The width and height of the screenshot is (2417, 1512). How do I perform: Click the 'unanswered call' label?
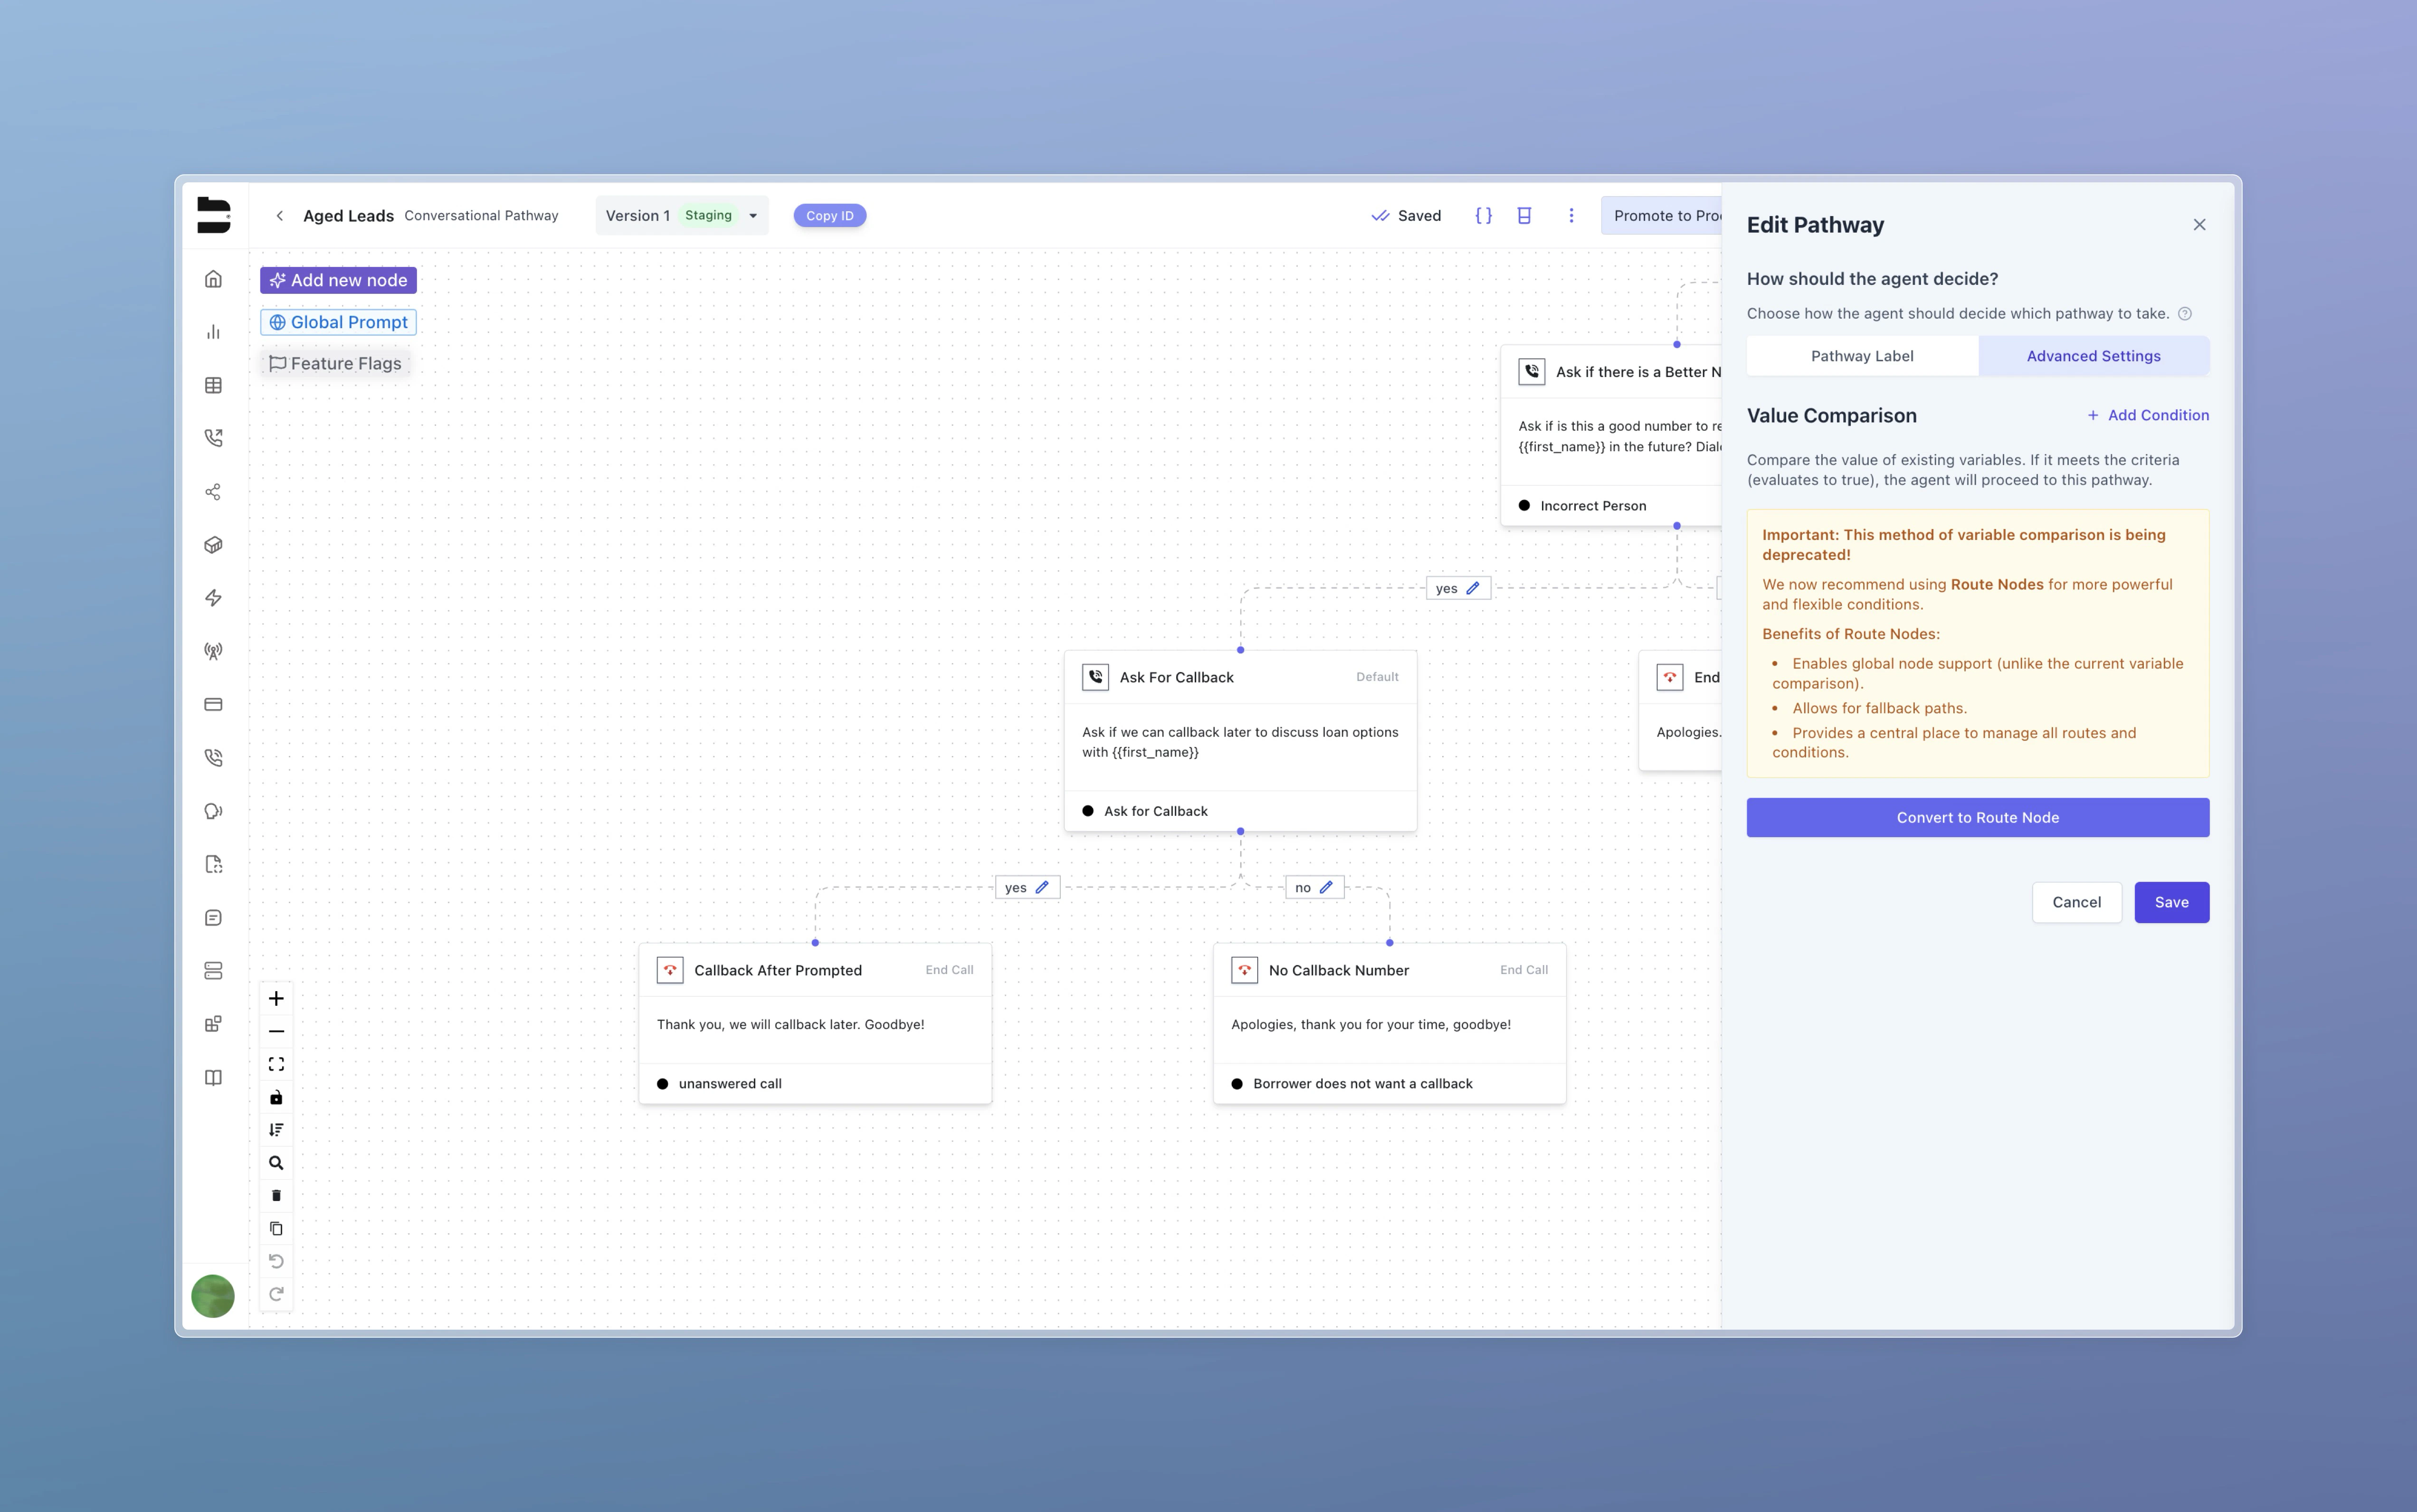pos(729,1084)
